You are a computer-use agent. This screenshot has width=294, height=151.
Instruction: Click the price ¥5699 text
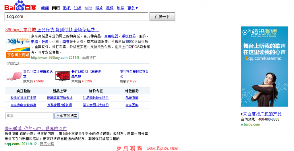[x=39, y=81]
